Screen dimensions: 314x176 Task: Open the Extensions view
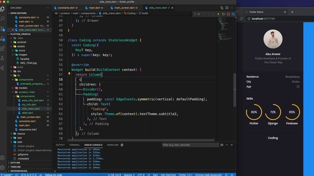(x=2, y=48)
